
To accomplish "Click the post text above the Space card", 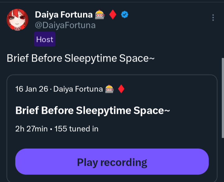I will pos(81,58).
